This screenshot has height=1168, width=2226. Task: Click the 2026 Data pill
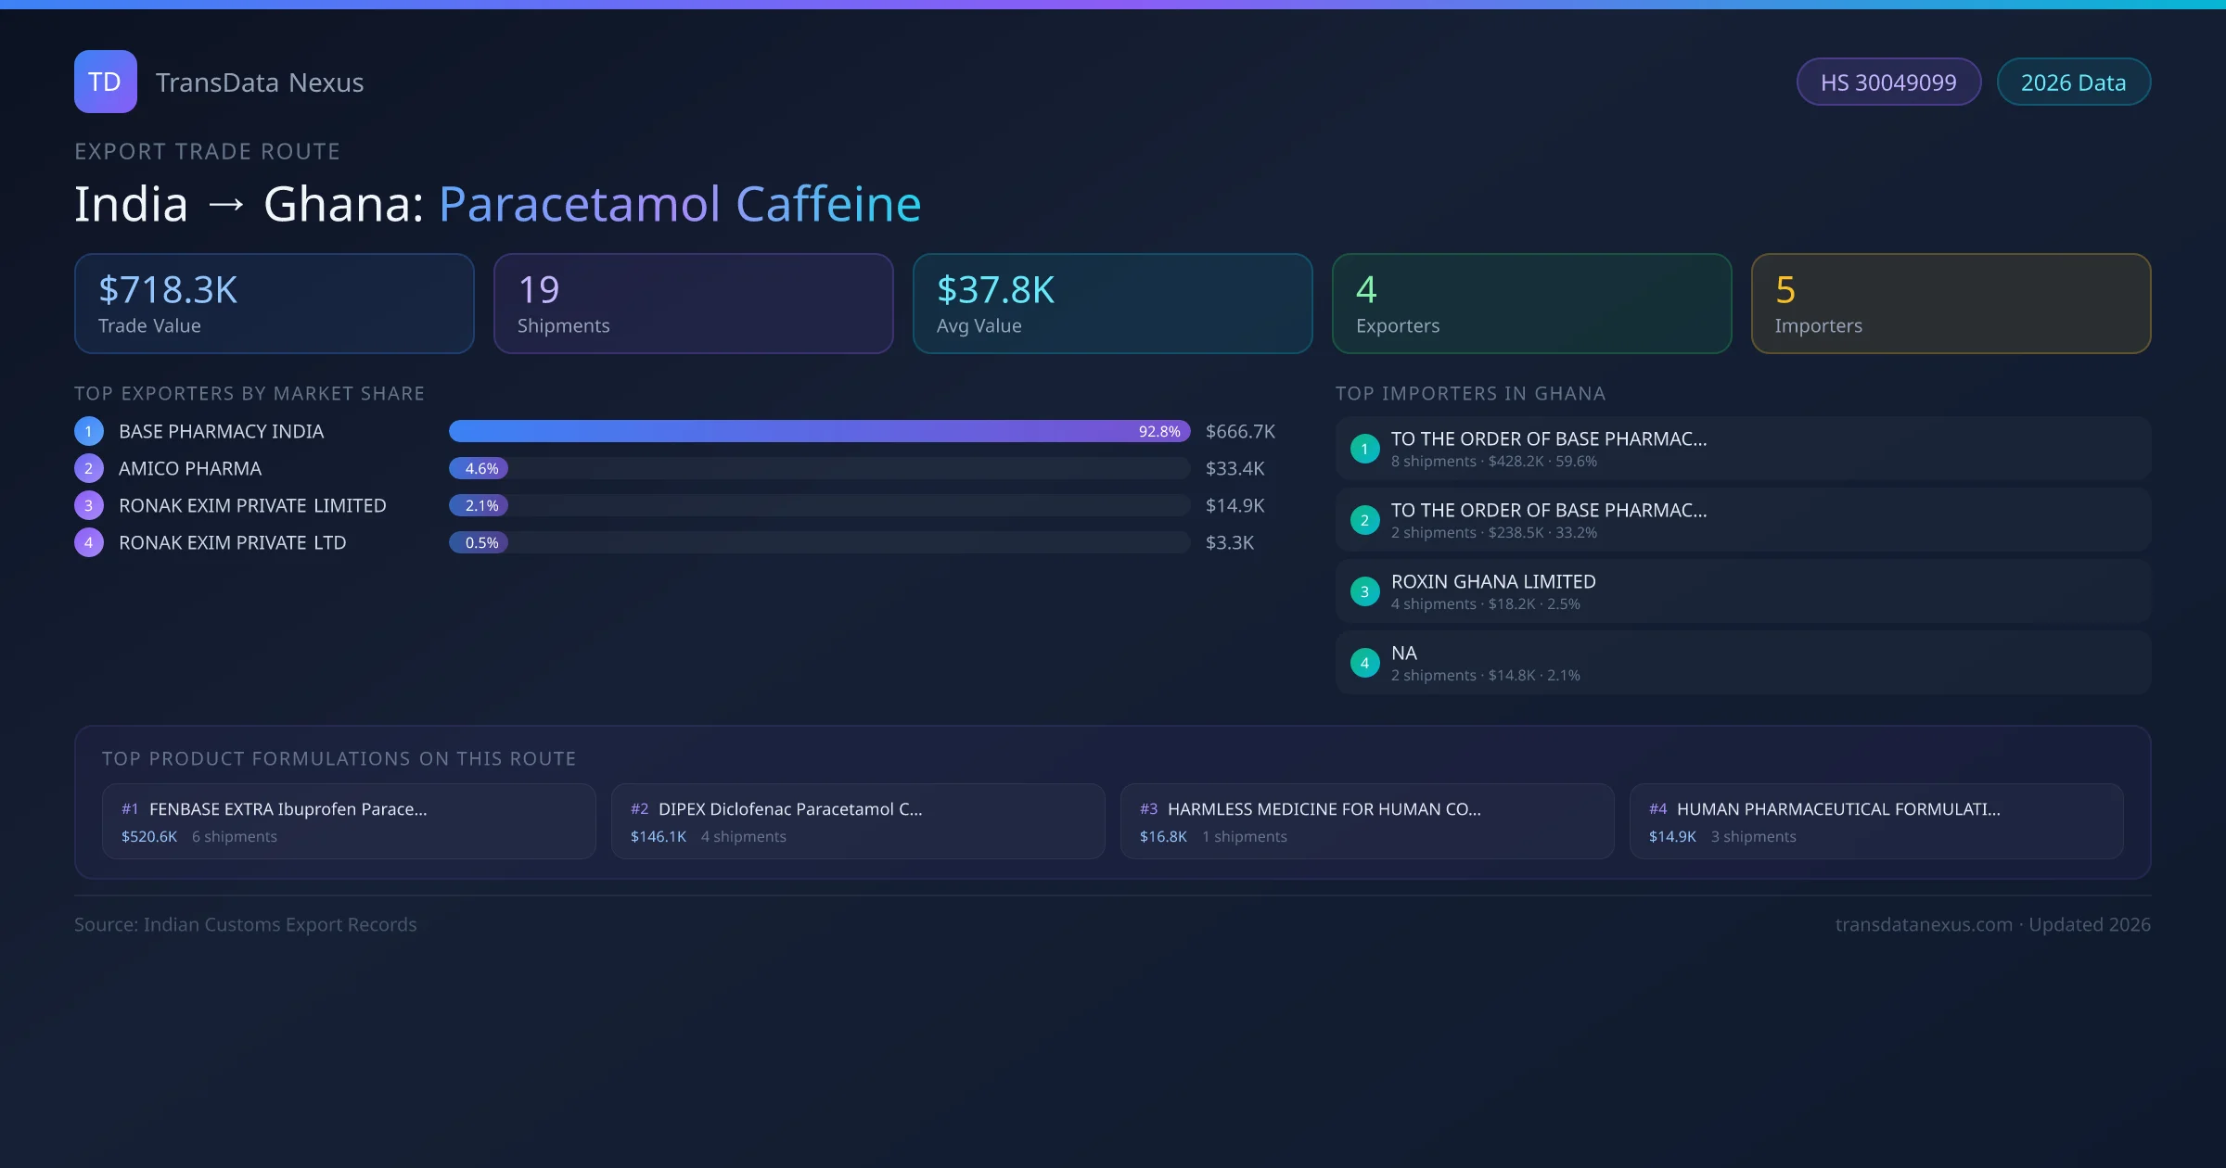tap(2073, 83)
